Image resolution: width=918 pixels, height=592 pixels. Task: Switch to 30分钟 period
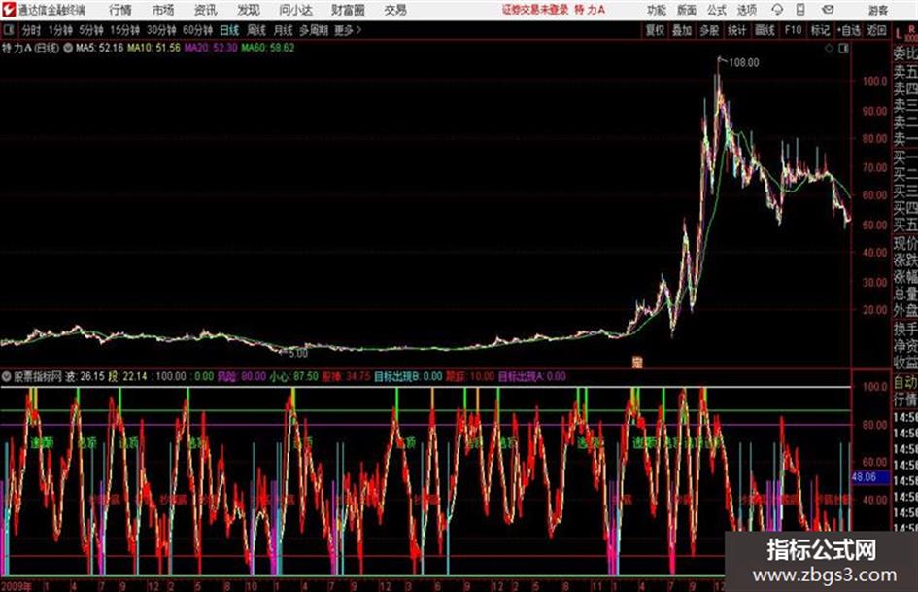click(161, 30)
